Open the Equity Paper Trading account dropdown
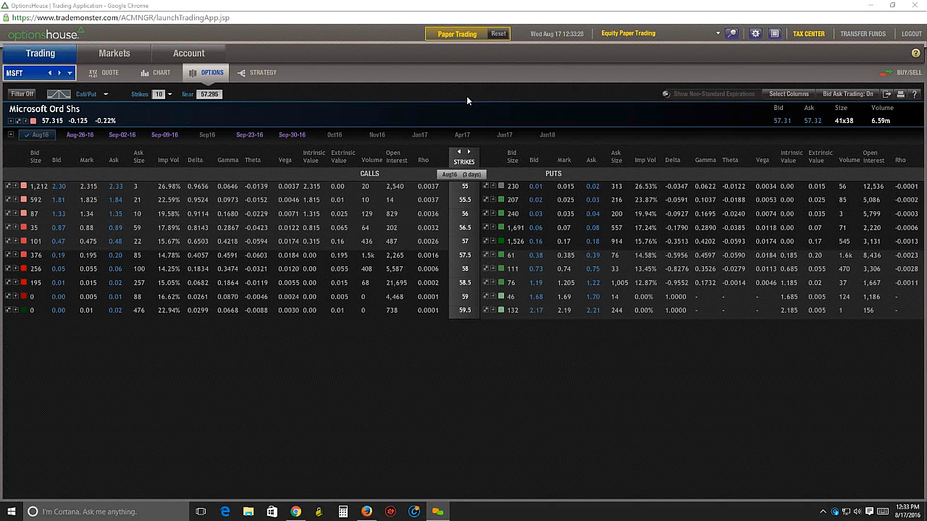 [718, 33]
